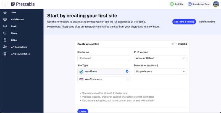The image size is (221, 113).
Task: Click the WordPress Sites sidebar icon
Action: 5,12
